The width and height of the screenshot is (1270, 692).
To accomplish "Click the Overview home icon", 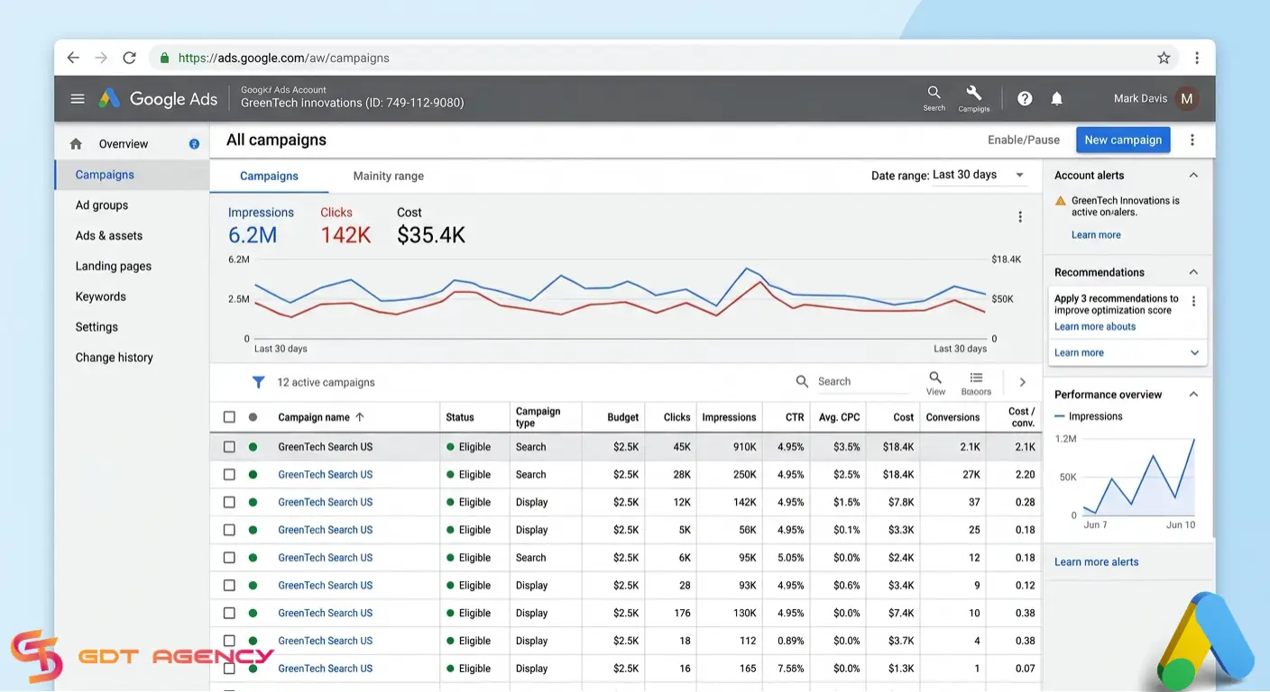I will pos(76,144).
